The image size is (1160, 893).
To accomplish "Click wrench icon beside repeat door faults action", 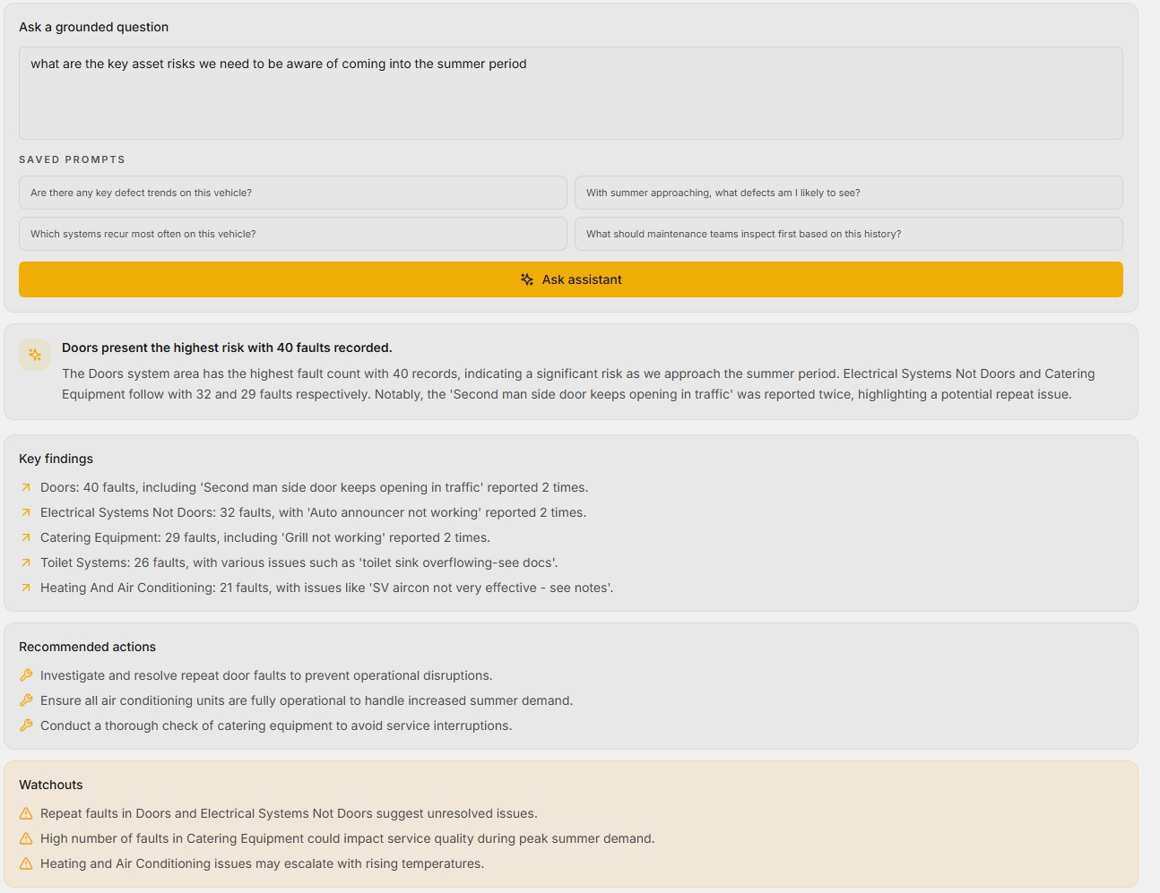I will [26, 675].
